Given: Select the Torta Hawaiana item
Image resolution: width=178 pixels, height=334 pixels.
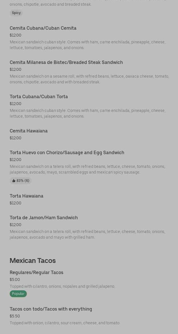Looking at the screenshot, I should 27,196.
